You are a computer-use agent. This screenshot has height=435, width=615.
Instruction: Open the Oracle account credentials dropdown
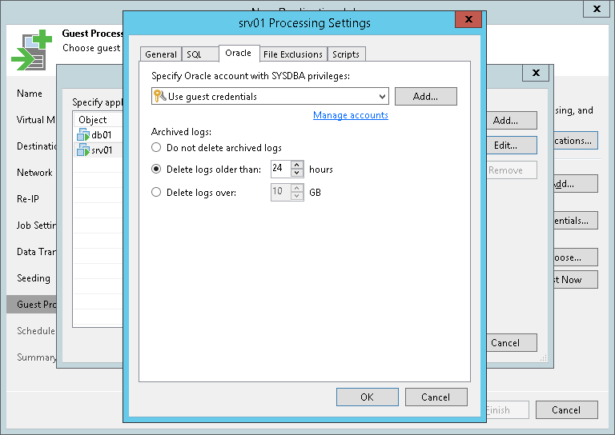pyautogui.click(x=270, y=96)
